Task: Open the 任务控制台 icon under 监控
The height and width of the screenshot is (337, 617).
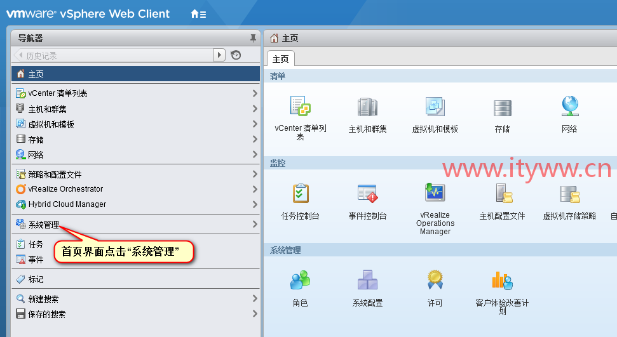Action: (301, 193)
